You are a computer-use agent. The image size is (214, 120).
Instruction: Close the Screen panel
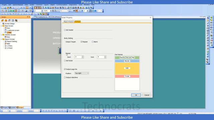pyautogui.click(x=29, y=17)
